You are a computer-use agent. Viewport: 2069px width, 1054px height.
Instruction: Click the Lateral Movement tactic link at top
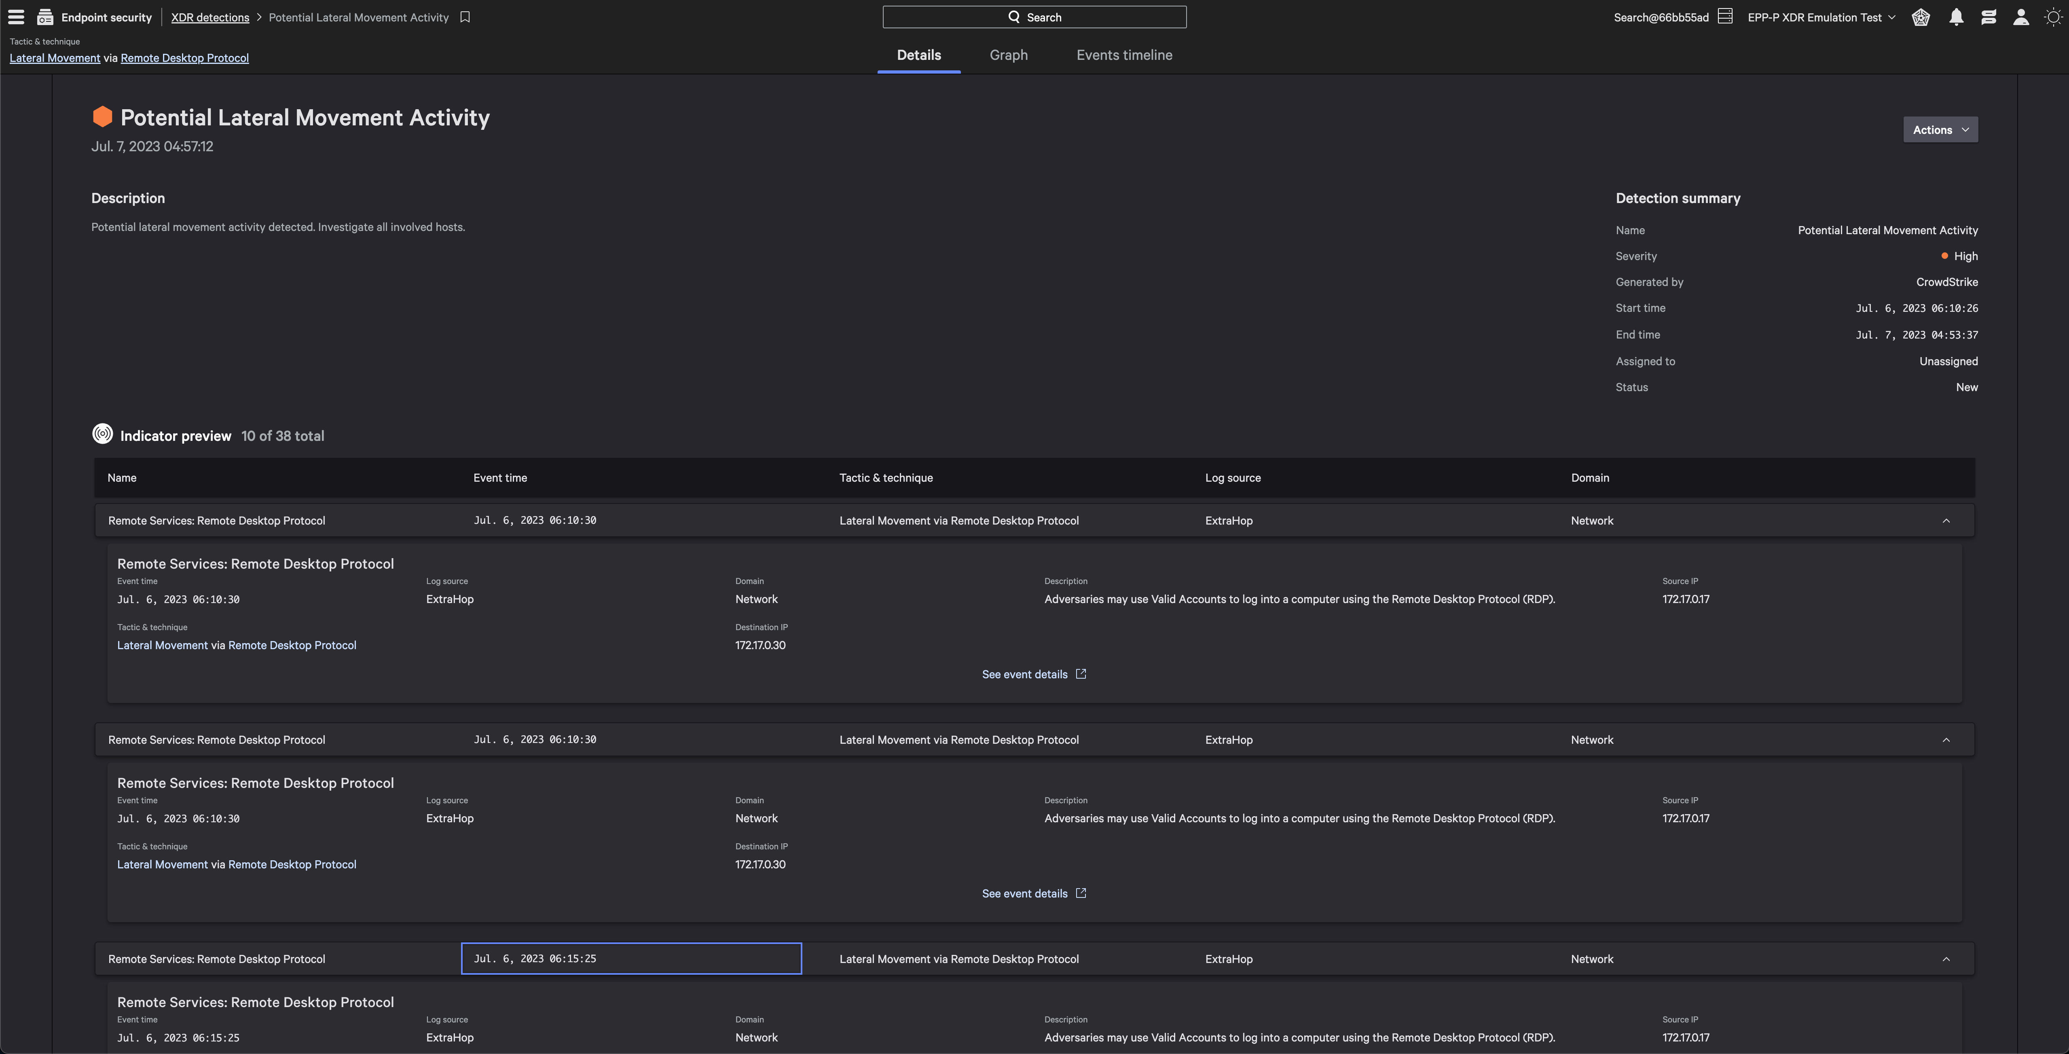point(55,58)
